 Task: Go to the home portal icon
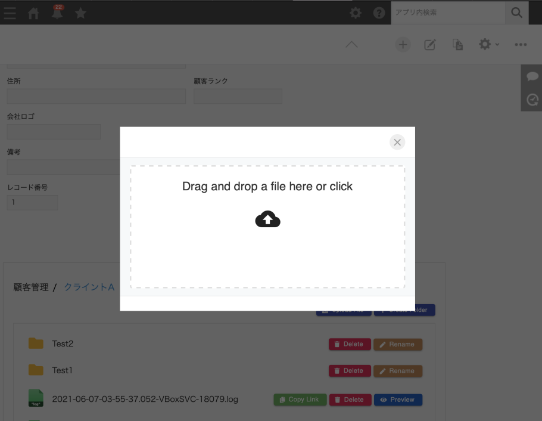34,13
